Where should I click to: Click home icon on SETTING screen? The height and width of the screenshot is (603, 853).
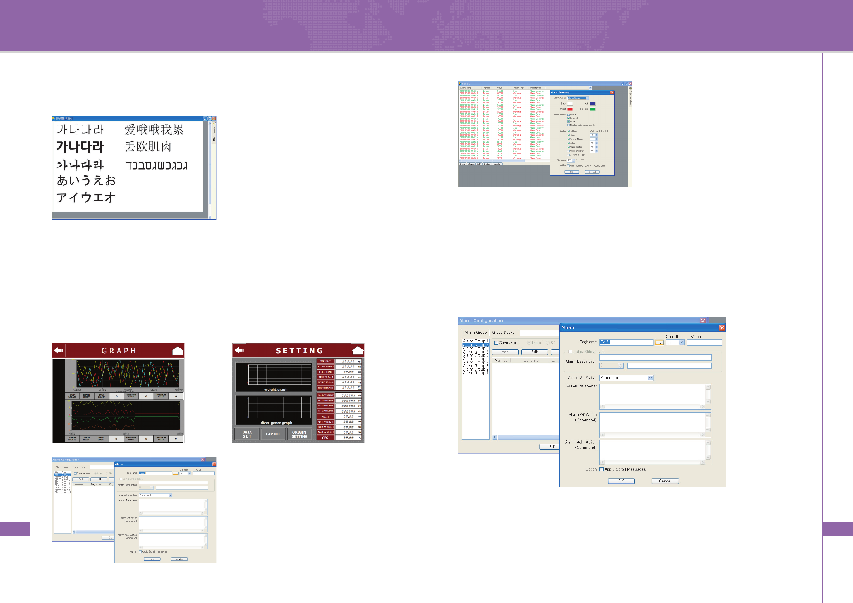point(358,350)
